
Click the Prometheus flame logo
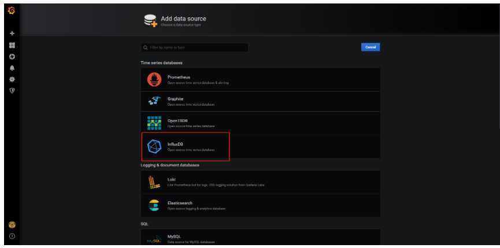pyautogui.click(x=154, y=80)
